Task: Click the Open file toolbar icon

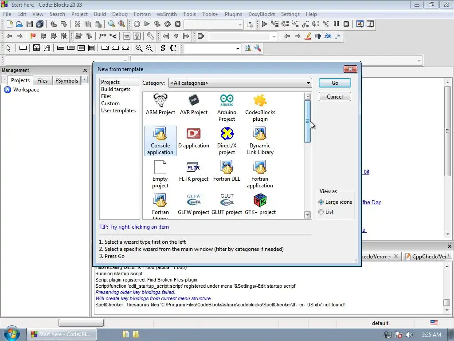Action: [20, 24]
